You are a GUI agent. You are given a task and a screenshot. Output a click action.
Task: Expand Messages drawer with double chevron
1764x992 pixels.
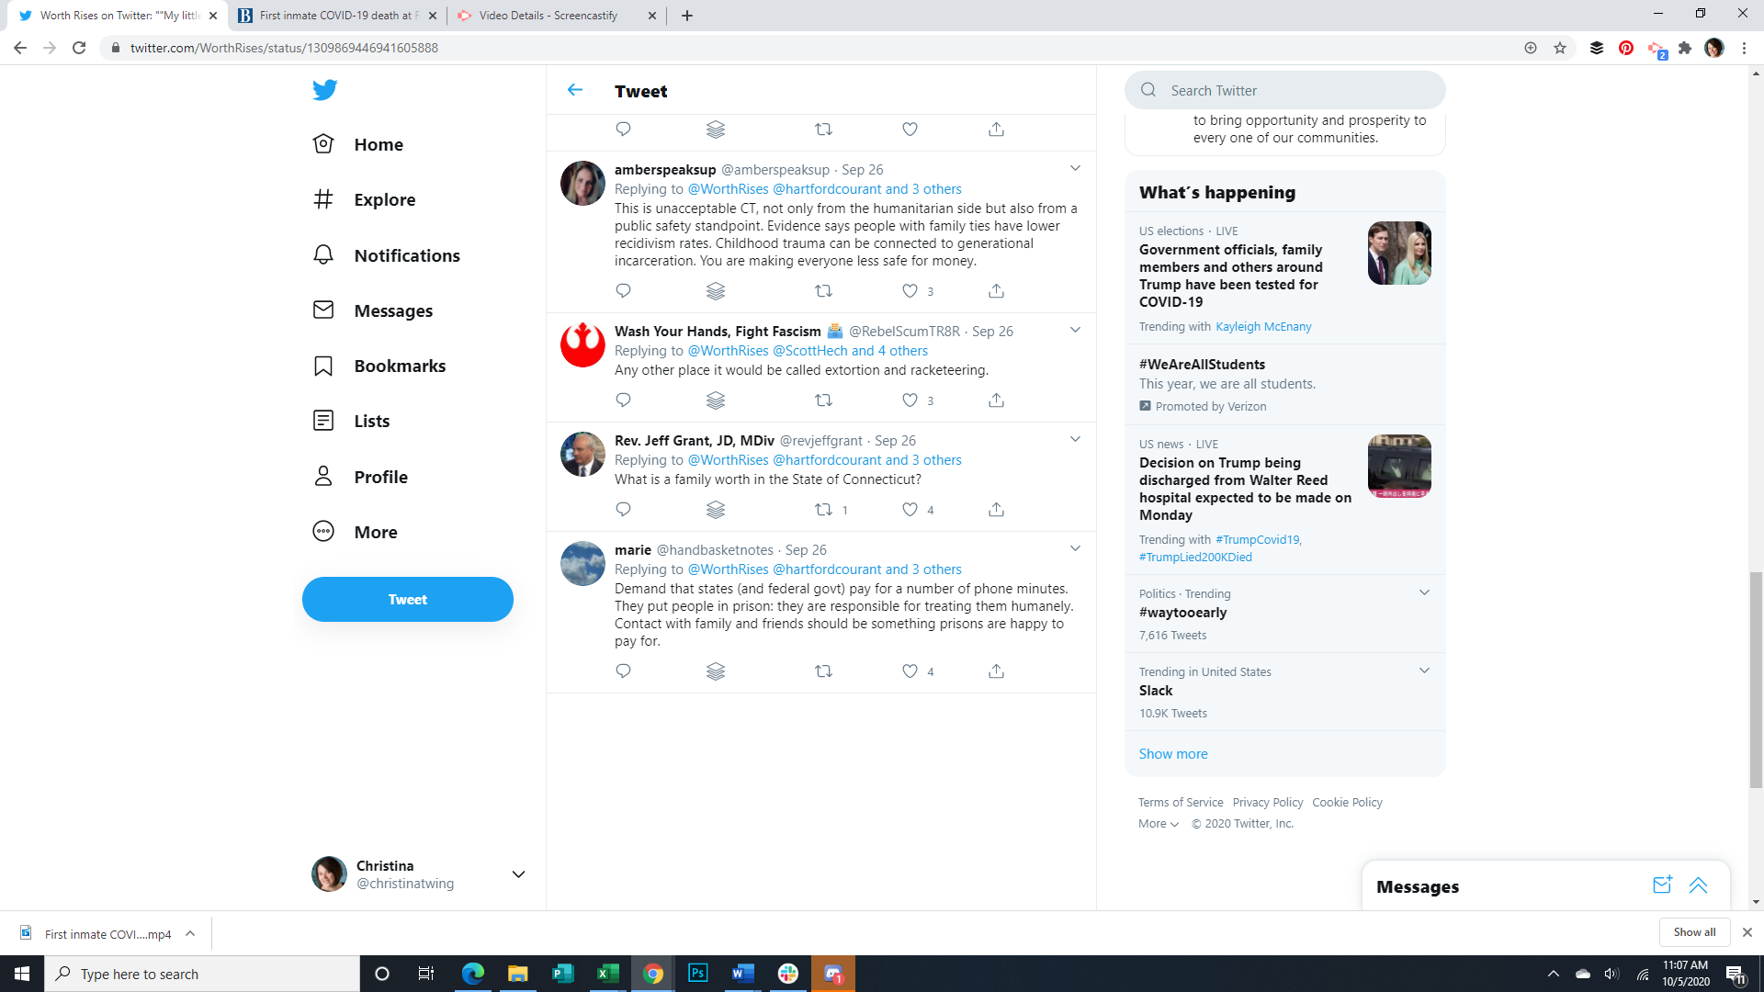(1698, 885)
